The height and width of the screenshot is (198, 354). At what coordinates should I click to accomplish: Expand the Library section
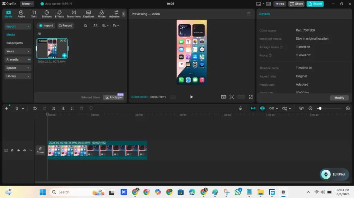pyautogui.click(x=17, y=76)
